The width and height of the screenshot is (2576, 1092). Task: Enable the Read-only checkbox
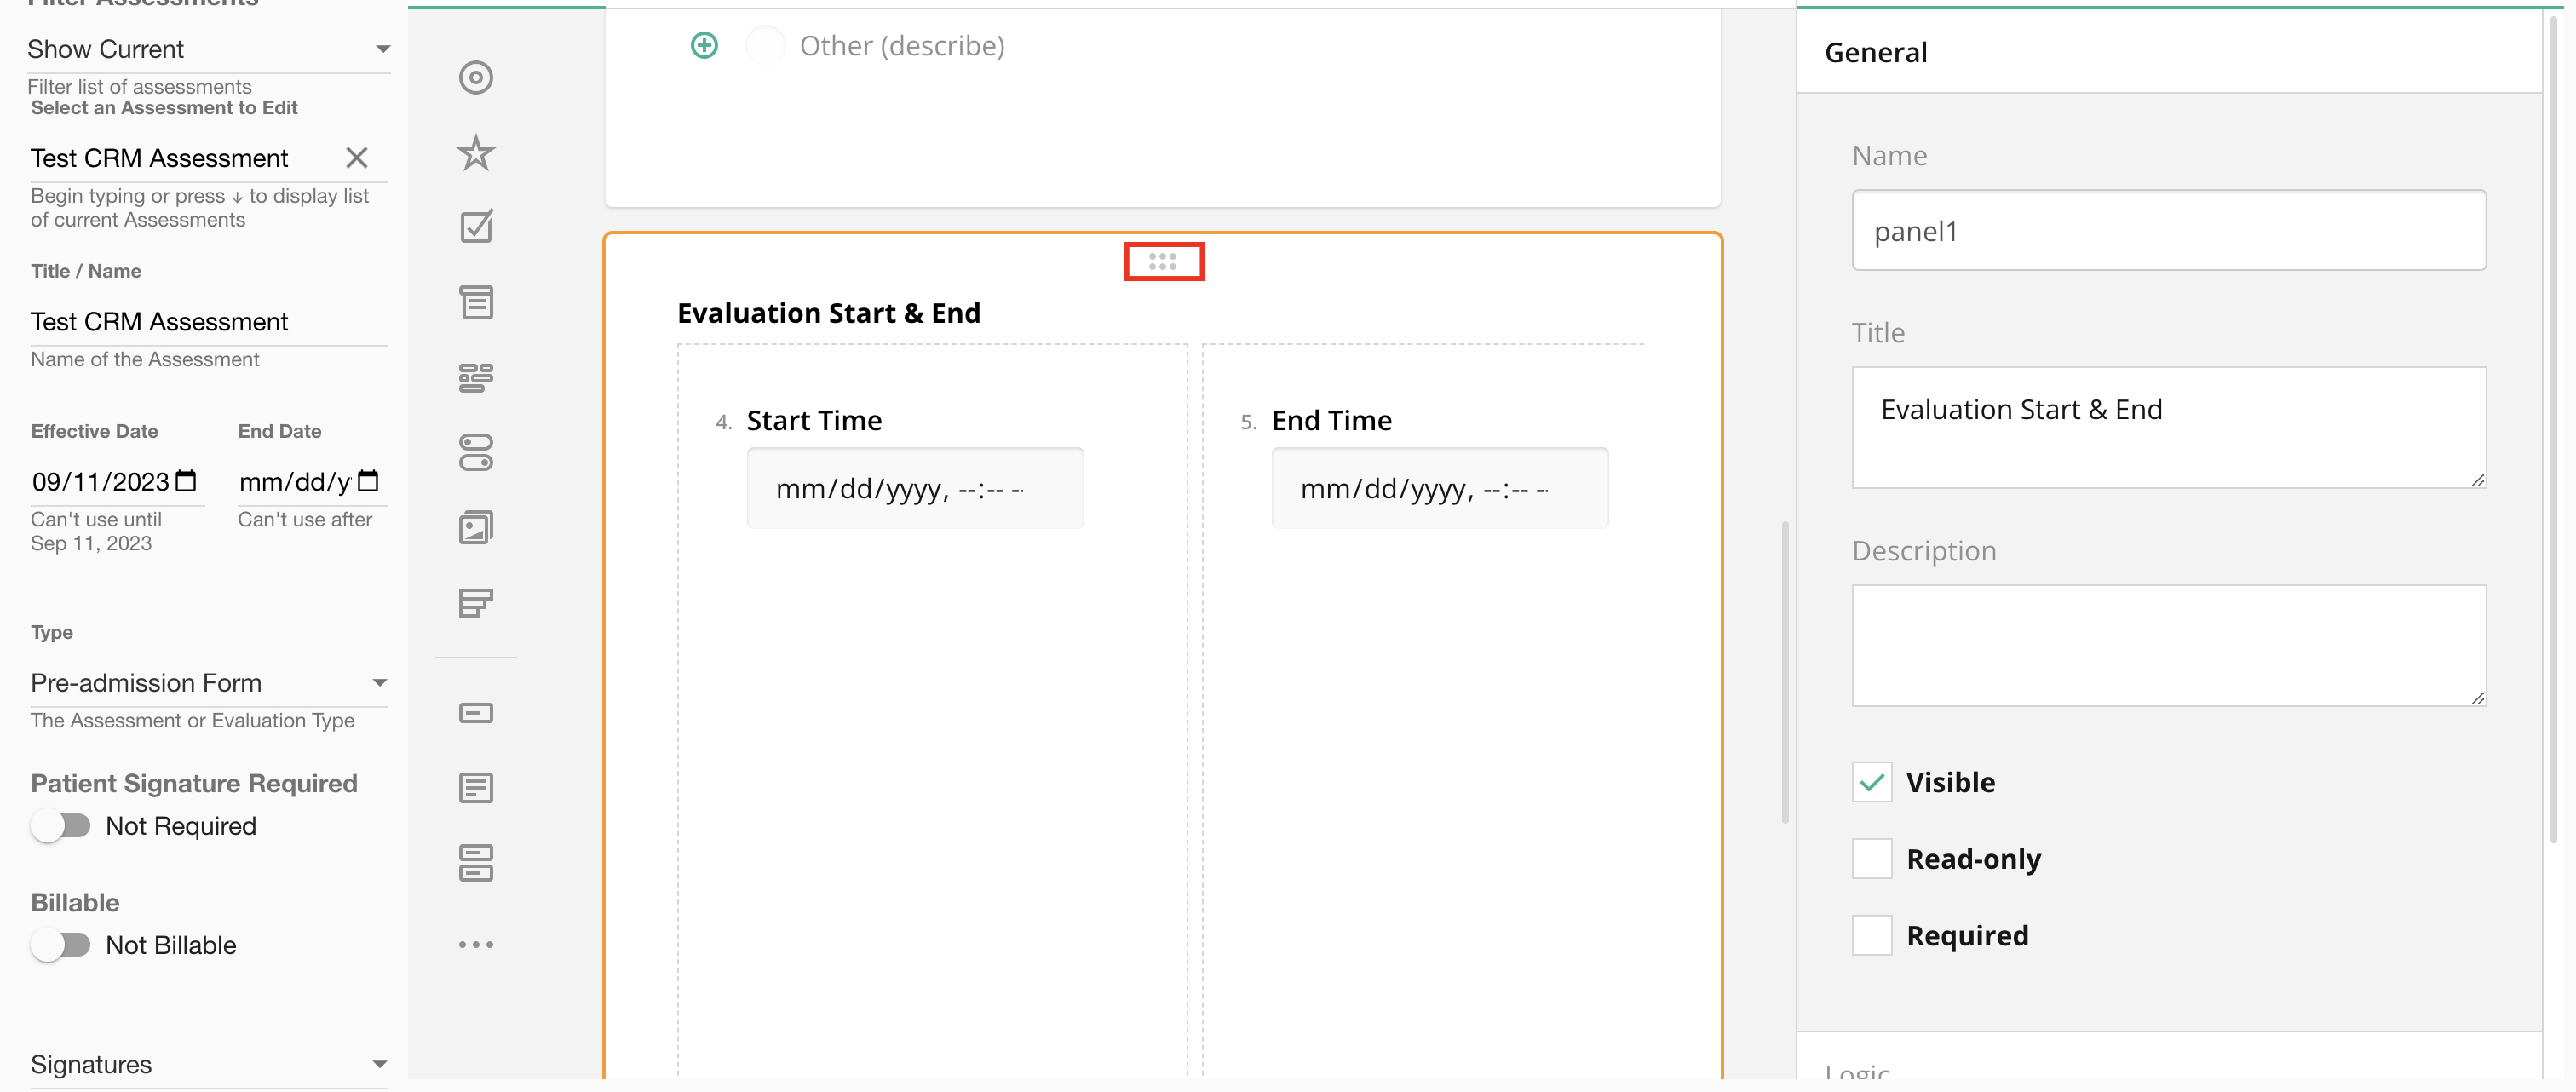coord(1871,859)
